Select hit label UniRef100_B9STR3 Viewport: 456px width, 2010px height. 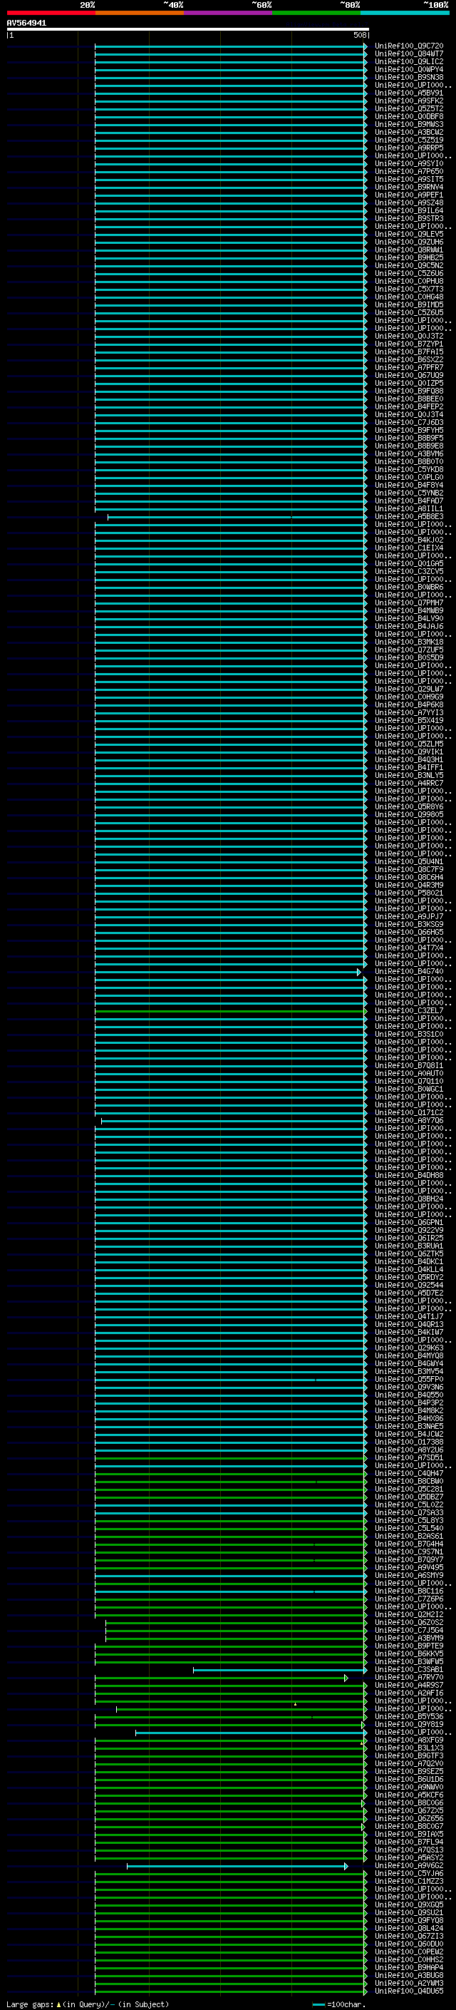[x=408, y=218]
